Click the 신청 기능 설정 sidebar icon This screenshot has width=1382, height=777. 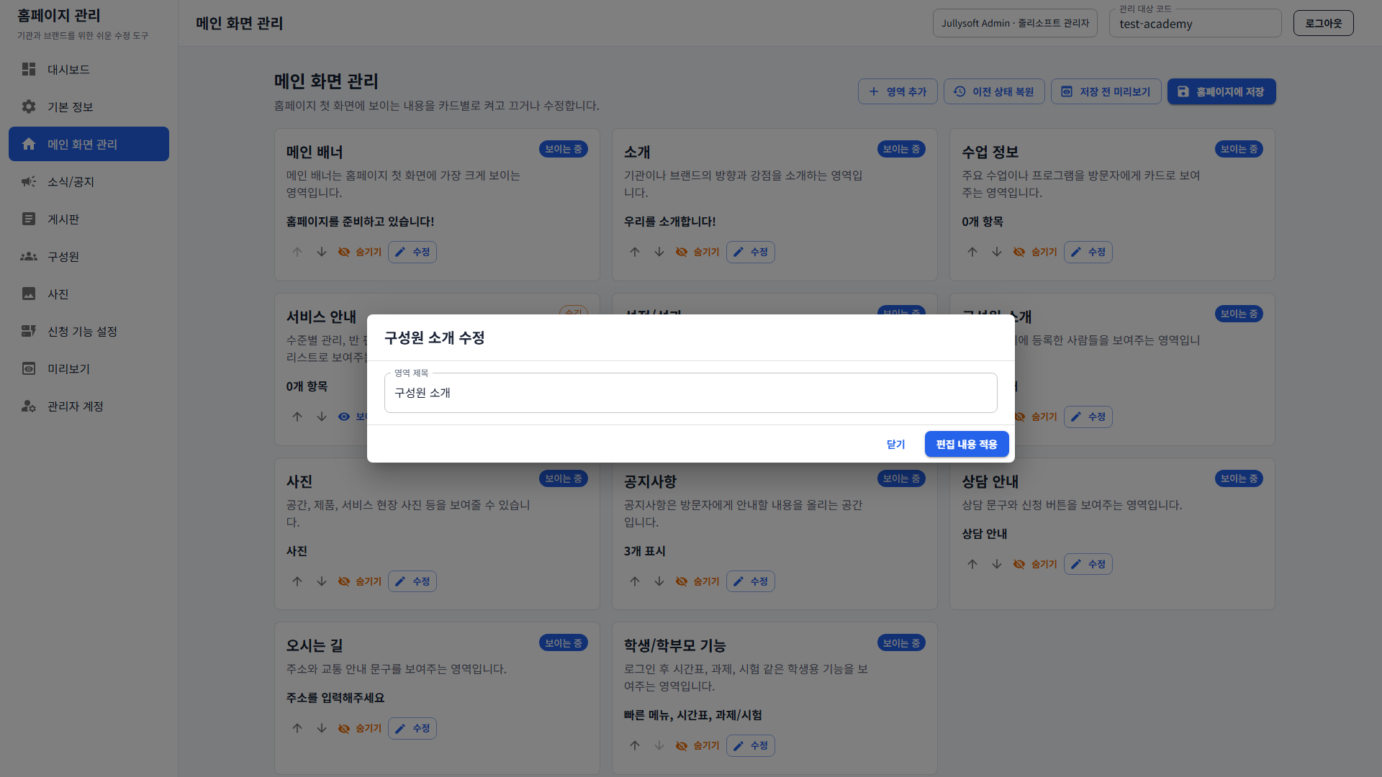point(29,331)
